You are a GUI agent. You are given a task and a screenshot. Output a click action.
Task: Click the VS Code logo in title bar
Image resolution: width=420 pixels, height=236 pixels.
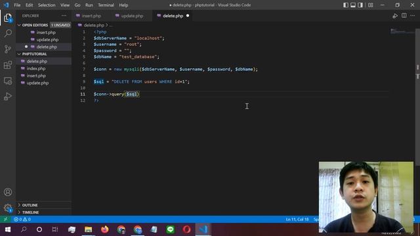click(x=6, y=5)
